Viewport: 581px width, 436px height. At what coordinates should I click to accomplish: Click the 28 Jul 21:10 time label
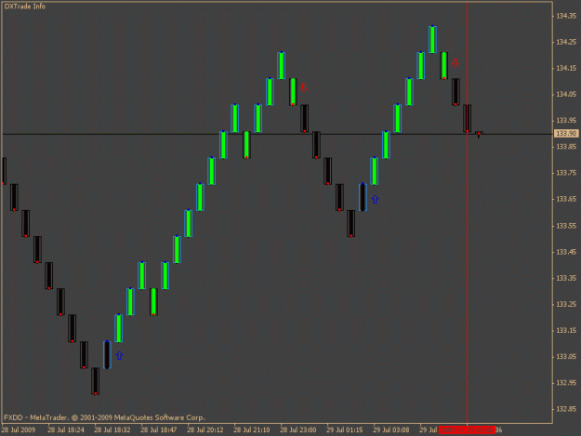(252, 430)
